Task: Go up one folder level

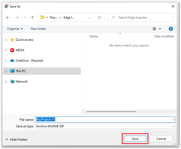Action: tap(32, 18)
